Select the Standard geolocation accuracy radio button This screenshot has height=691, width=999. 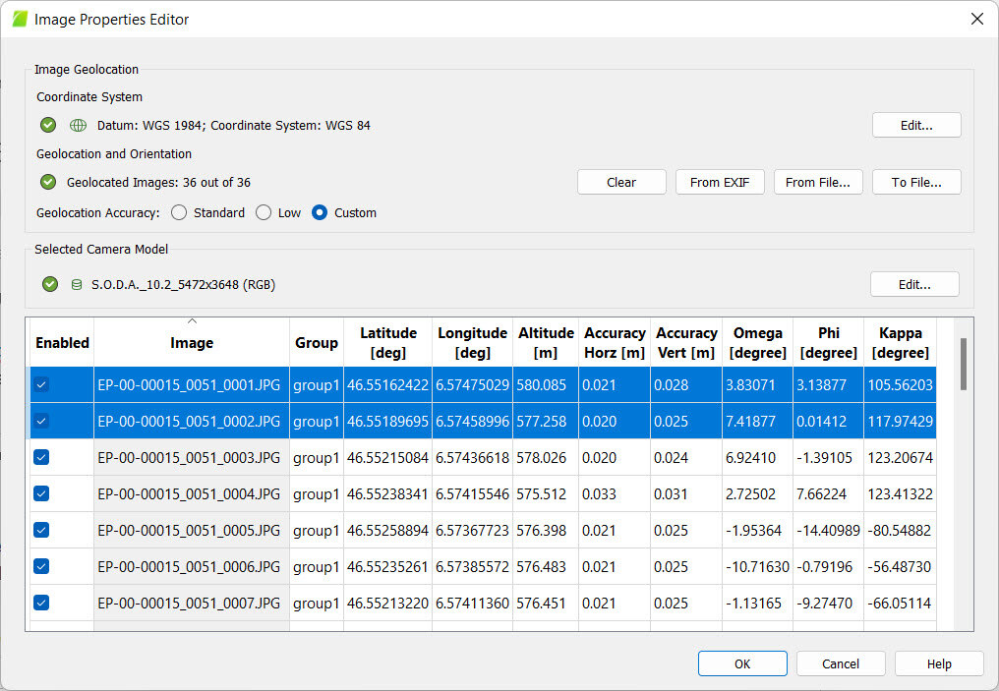[x=178, y=212]
